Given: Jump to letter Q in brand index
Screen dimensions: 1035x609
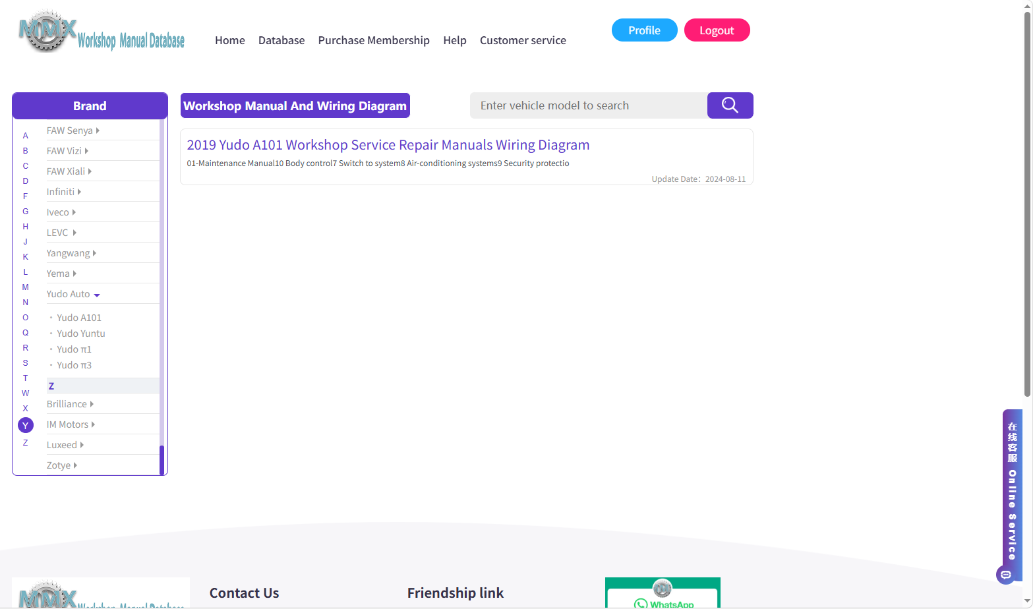Looking at the screenshot, I should pos(26,333).
